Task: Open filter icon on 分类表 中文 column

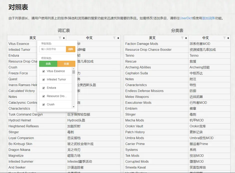Action: (x=224, y=38)
